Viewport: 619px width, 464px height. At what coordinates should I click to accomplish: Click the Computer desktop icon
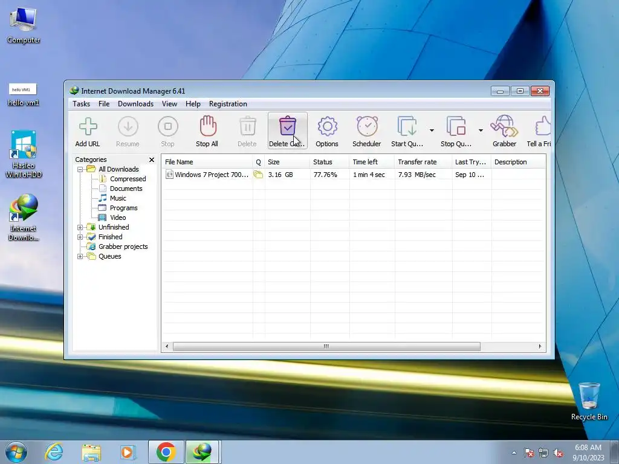pyautogui.click(x=24, y=25)
